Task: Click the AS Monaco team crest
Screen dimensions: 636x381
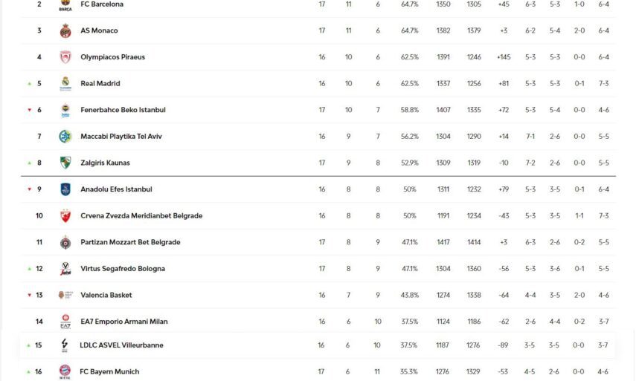Action: click(x=65, y=30)
